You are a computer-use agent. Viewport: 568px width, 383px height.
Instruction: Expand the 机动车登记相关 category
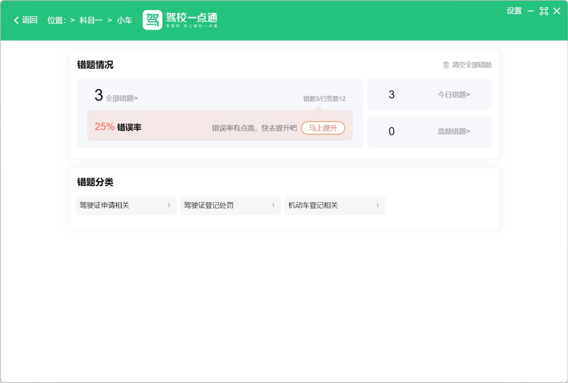click(334, 205)
